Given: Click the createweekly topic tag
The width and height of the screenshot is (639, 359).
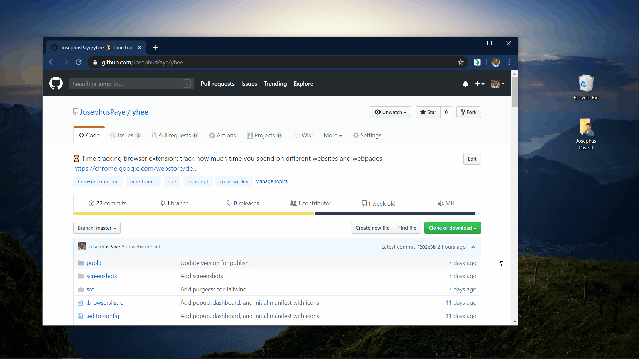Looking at the screenshot, I should tap(234, 182).
